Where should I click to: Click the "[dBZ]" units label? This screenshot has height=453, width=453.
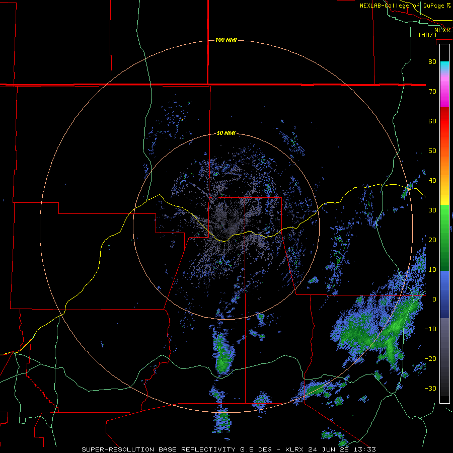(427, 35)
